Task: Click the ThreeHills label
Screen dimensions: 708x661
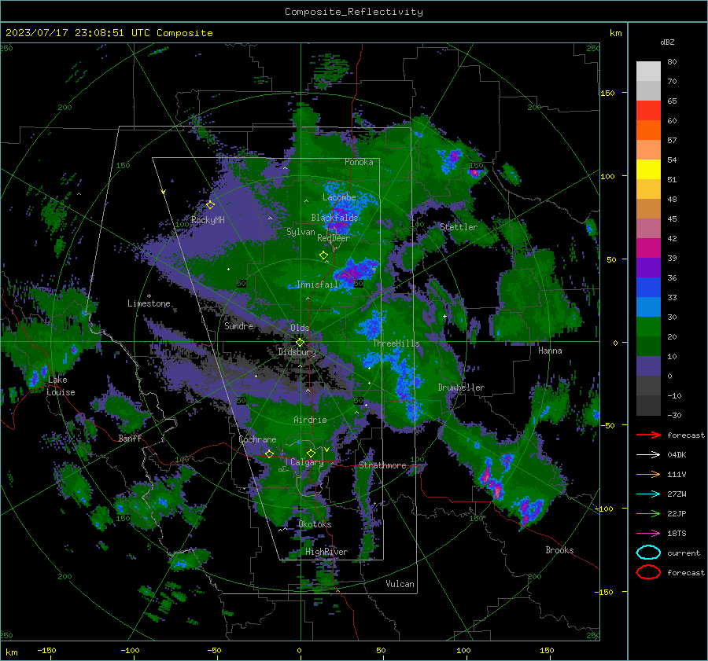Action: click(396, 343)
